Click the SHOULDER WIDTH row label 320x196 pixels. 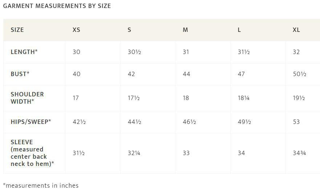pos(27,98)
